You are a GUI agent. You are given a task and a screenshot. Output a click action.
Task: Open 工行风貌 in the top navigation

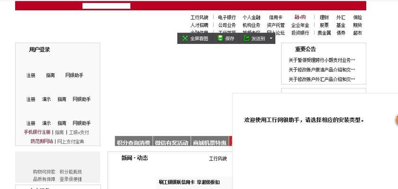[x=199, y=17]
